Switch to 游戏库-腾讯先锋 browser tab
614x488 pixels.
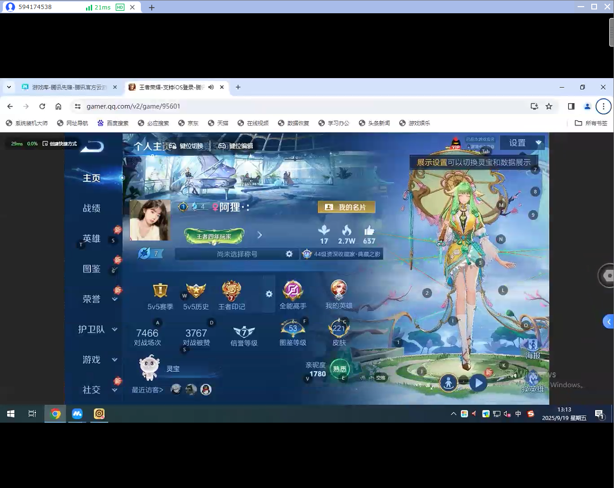(x=69, y=87)
